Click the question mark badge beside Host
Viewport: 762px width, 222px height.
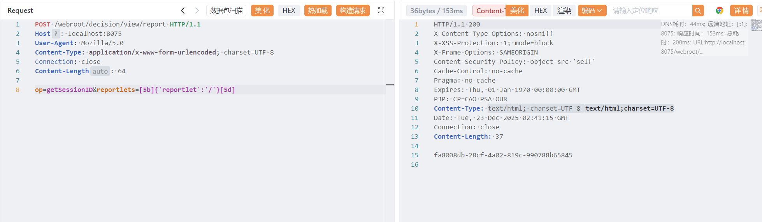pyautogui.click(x=56, y=34)
